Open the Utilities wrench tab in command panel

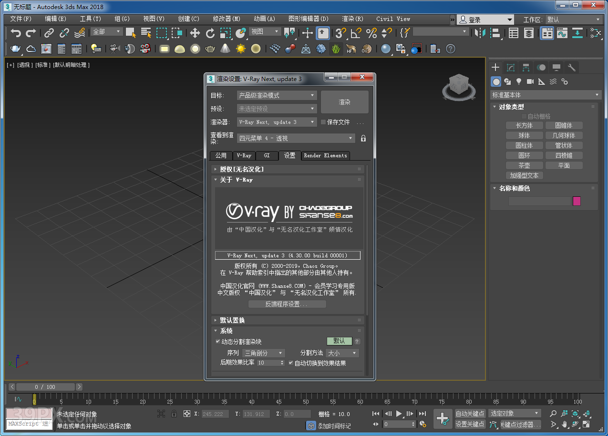(572, 68)
